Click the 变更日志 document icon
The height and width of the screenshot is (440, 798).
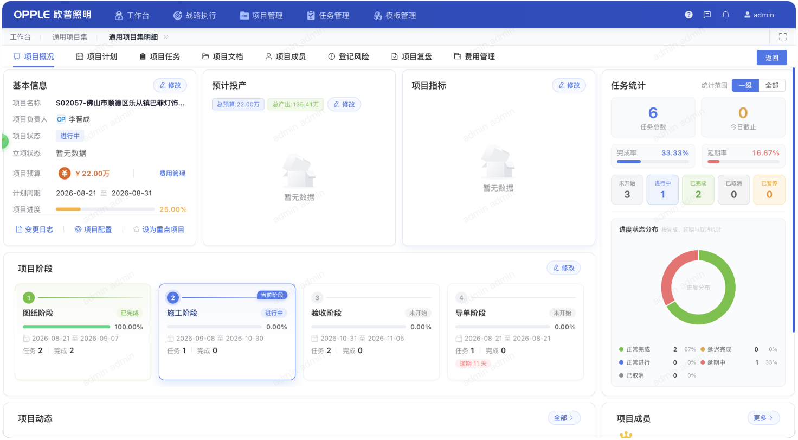point(20,229)
